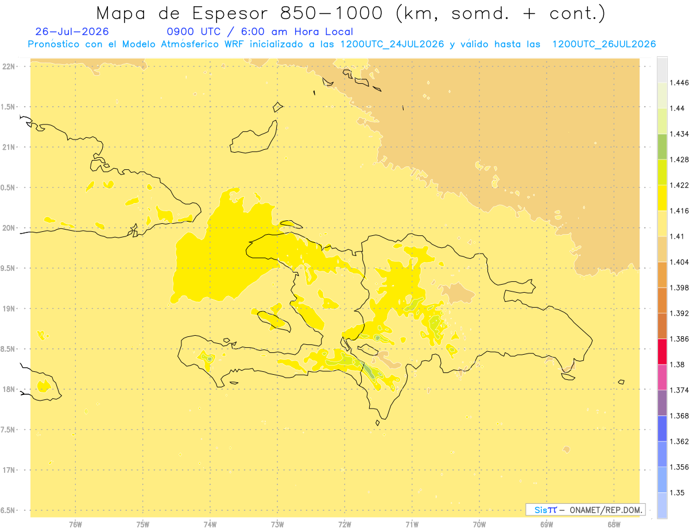Screen dimensions: 689x532
Task: Click the legend value '1.398'
Action: [679, 288]
